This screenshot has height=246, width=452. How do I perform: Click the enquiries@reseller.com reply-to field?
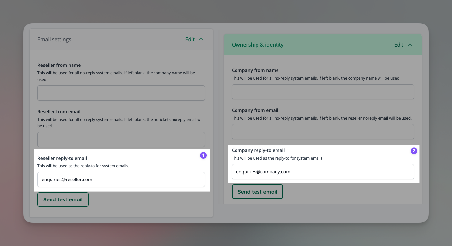click(121, 180)
